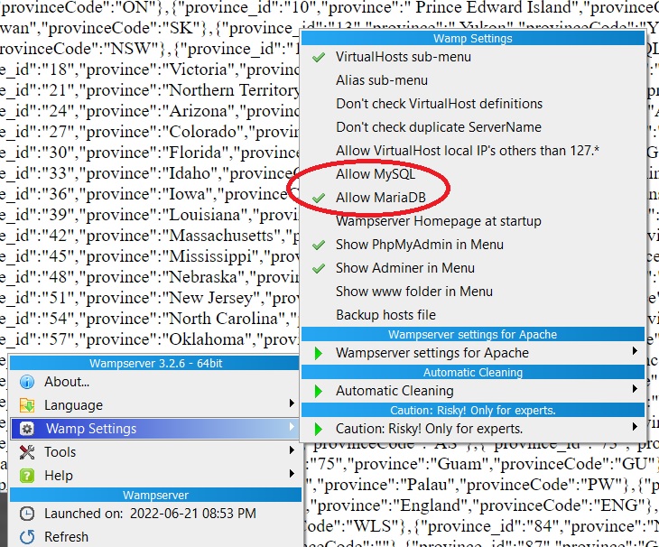
Task: Disable the VirtualHosts sub-menu option
Action: point(473,57)
